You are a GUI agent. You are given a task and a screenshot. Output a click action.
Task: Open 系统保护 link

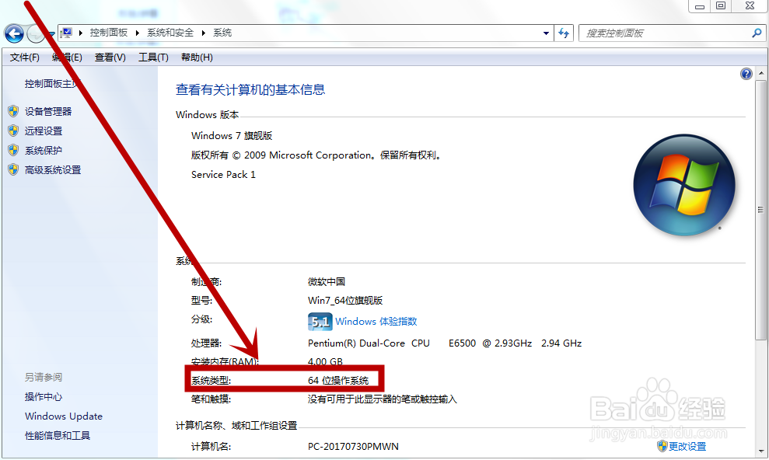(44, 151)
